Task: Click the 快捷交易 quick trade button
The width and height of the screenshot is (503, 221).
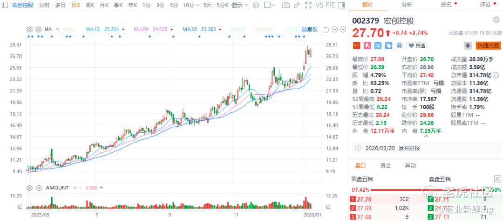Action: [488, 45]
